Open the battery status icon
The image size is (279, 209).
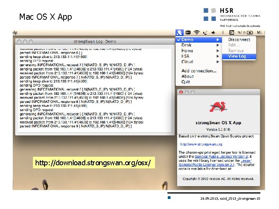coord(250,33)
